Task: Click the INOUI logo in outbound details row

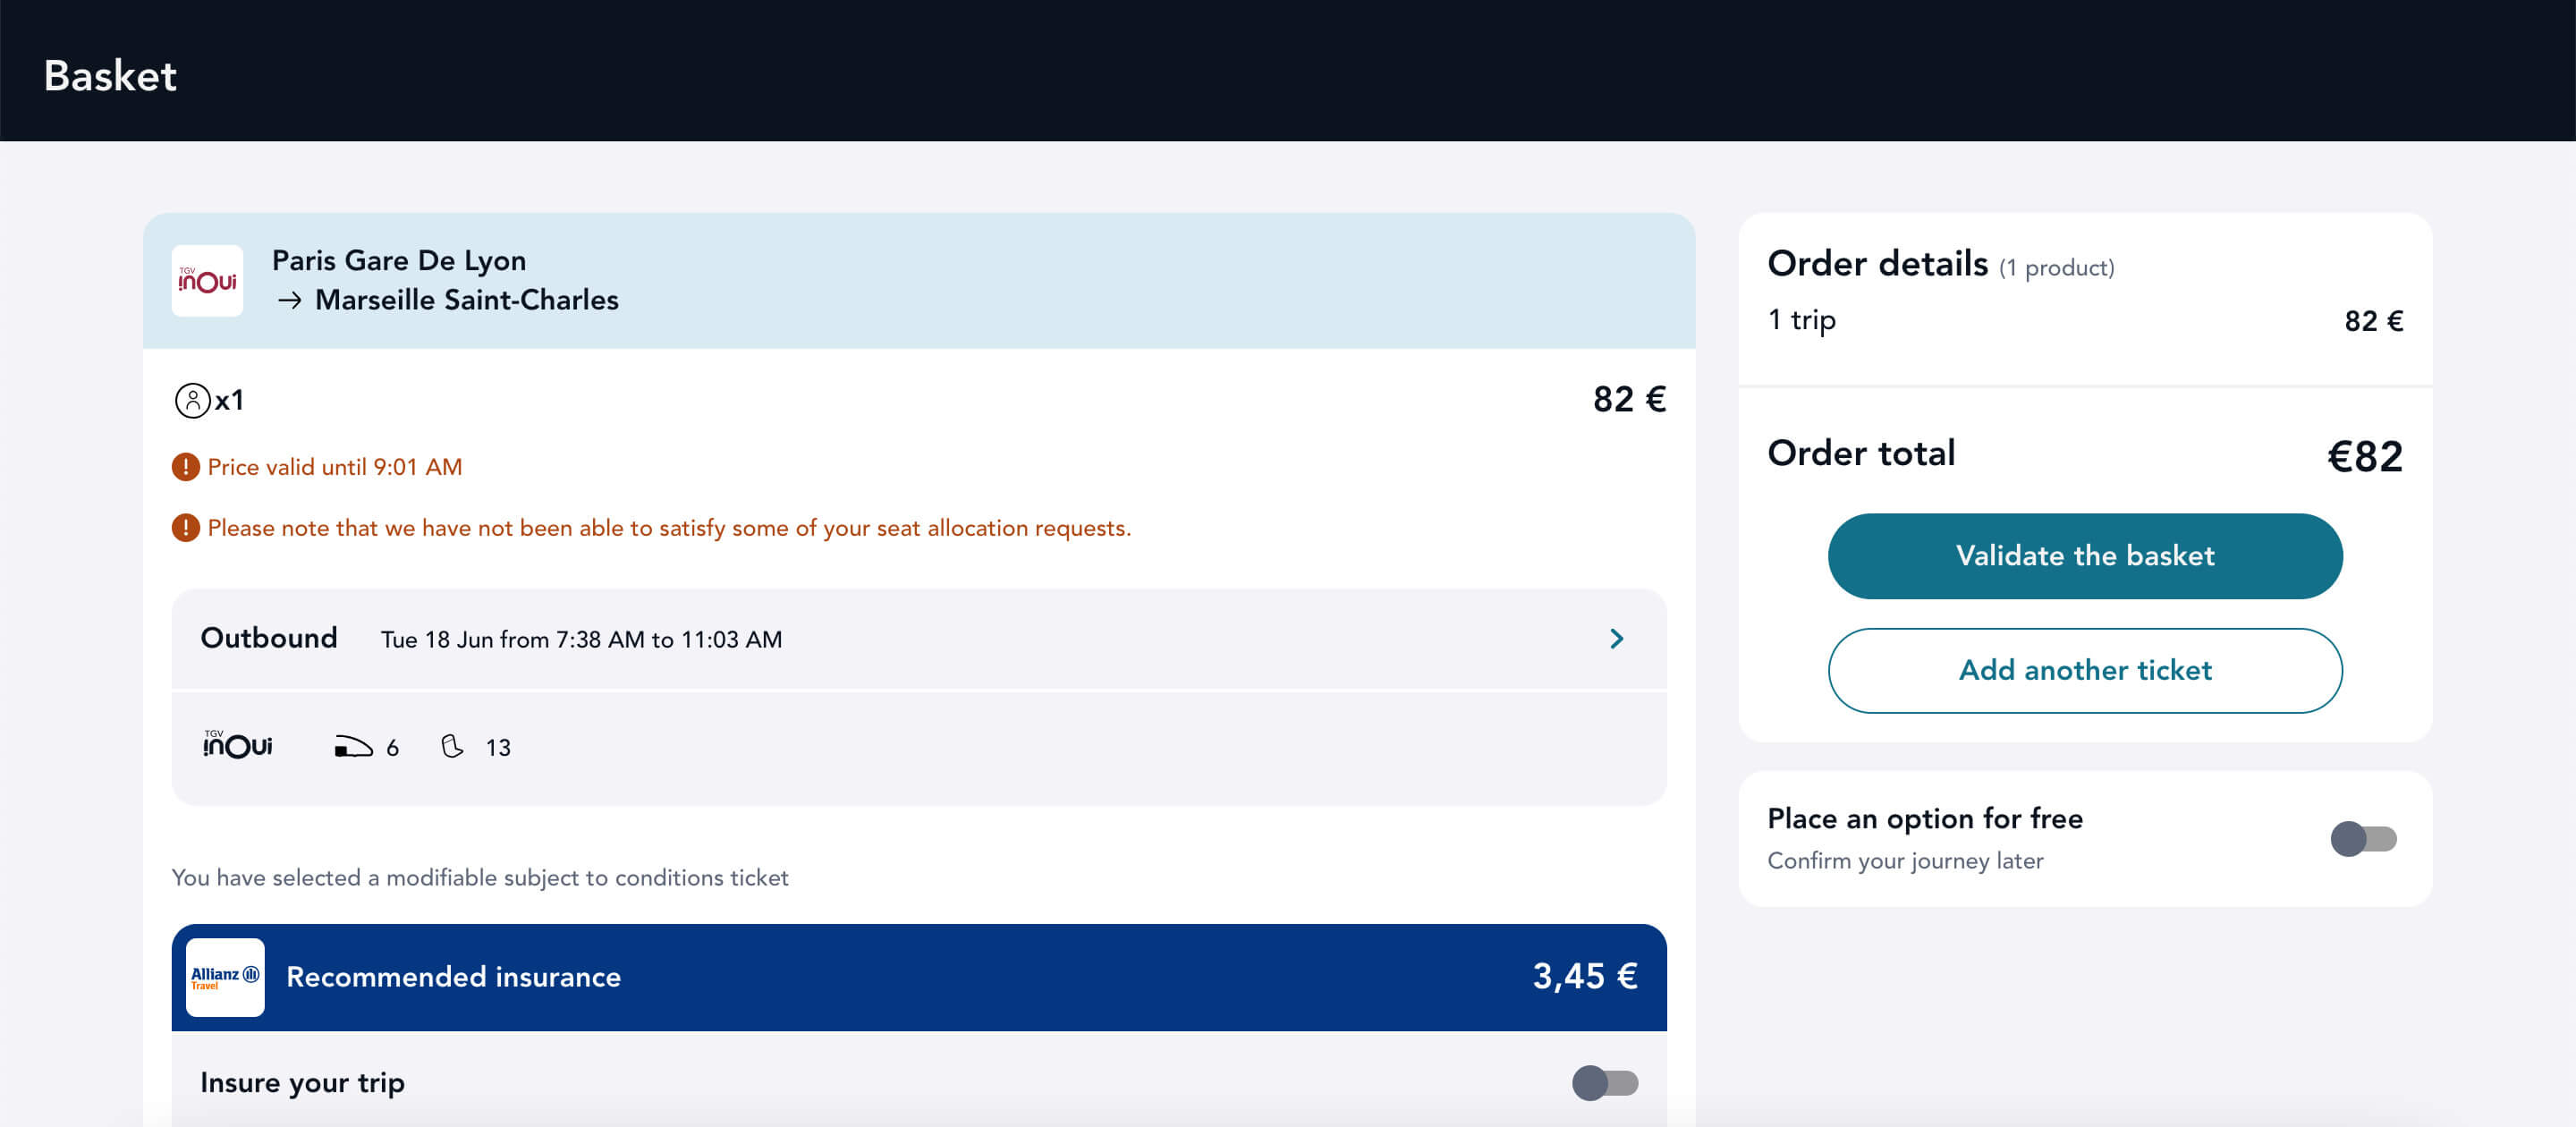Action: coord(238,745)
